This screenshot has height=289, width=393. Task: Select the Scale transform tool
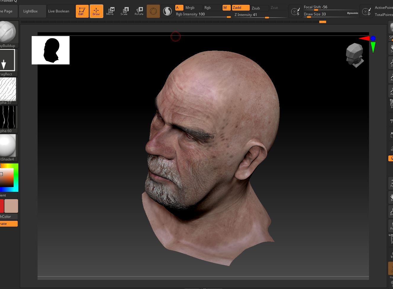click(x=124, y=11)
